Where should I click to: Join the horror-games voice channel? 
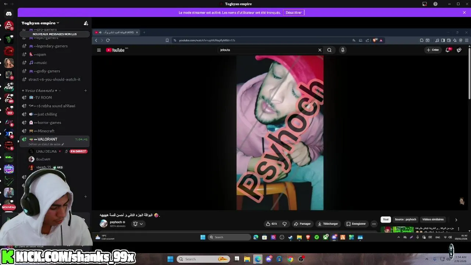coord(54,123)
